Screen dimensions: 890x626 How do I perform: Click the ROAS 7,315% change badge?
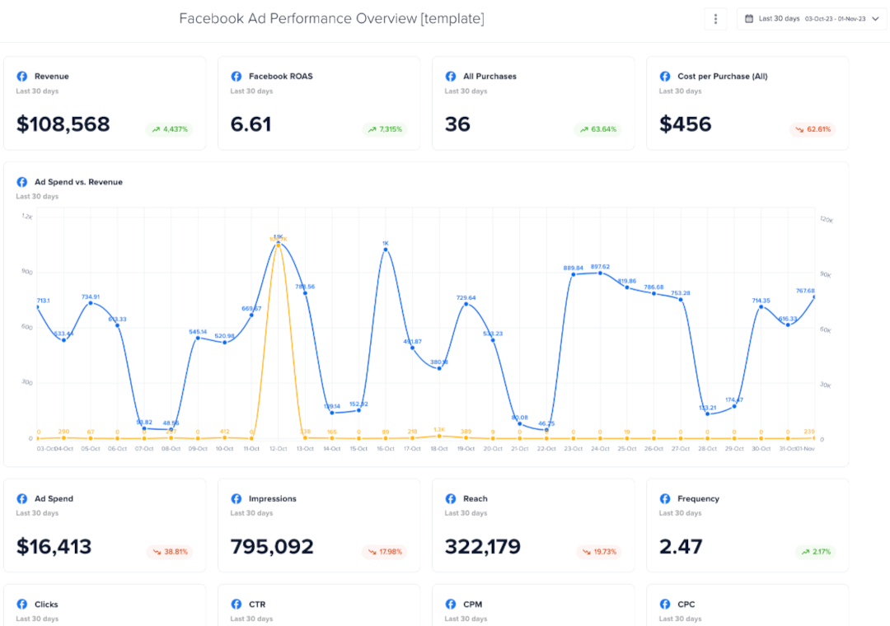coord(384,129)
